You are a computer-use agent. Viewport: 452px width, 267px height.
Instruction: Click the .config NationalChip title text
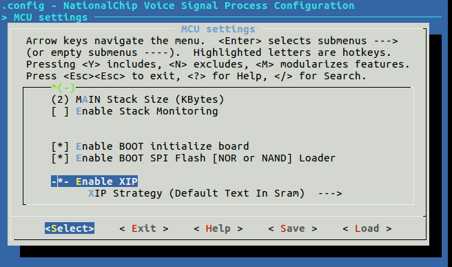(178, 6)
